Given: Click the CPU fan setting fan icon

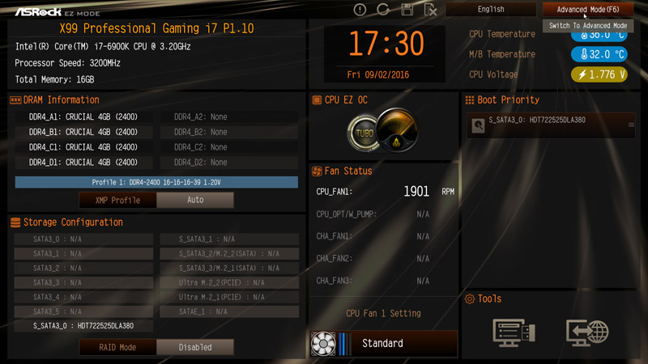Looking at the screenshot, I should (x=323, y=343).
